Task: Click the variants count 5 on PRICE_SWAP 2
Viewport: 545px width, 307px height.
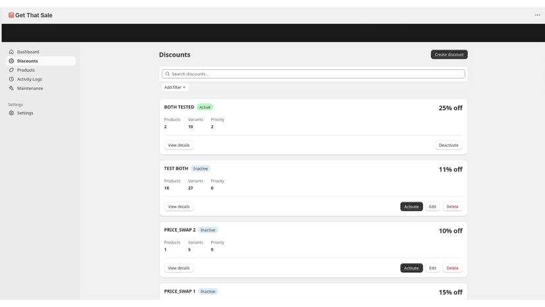Action: (190, 250)
